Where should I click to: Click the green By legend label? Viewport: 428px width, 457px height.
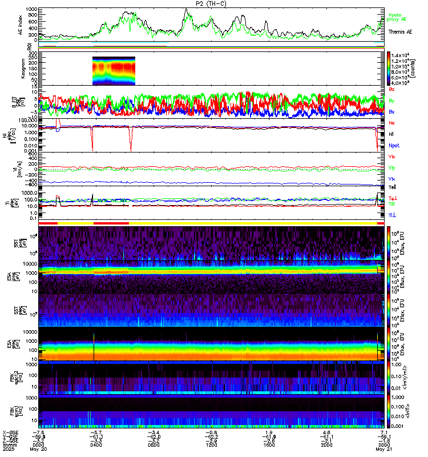pyautogui.click(x=391, y=101)
